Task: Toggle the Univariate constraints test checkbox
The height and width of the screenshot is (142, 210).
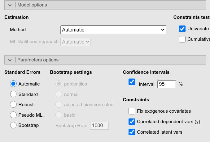Action: click(x=182, y=29)
